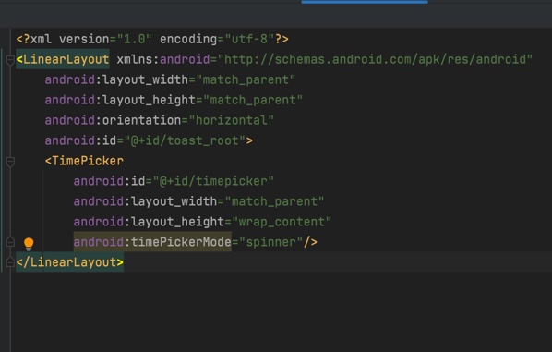Click the android:layout_height attribute of TimePicker
This screenshot has width=552, height=352.
(149, 222)
